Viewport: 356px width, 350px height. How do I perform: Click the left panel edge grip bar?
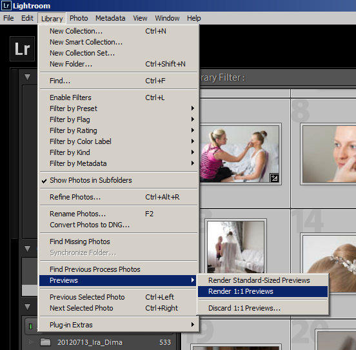coord(15,154)
